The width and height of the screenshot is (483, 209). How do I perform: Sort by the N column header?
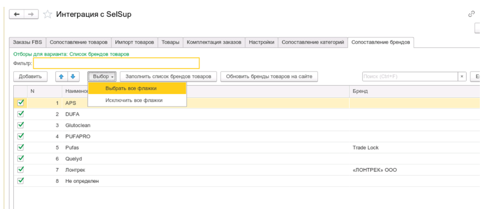tap(45, 91)
